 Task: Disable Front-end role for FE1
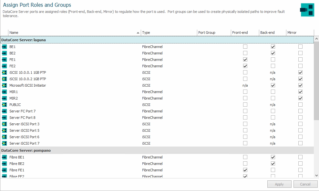(x=245, y=60)
